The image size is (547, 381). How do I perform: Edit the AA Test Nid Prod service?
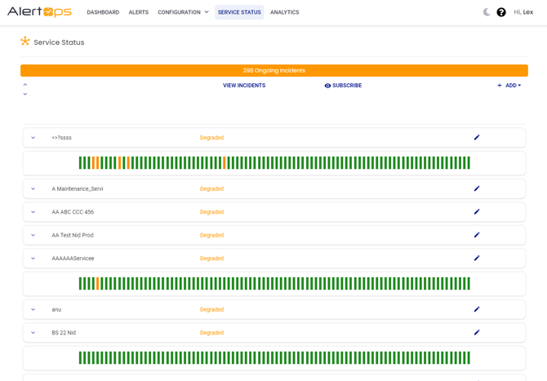(x=477, y=235)
